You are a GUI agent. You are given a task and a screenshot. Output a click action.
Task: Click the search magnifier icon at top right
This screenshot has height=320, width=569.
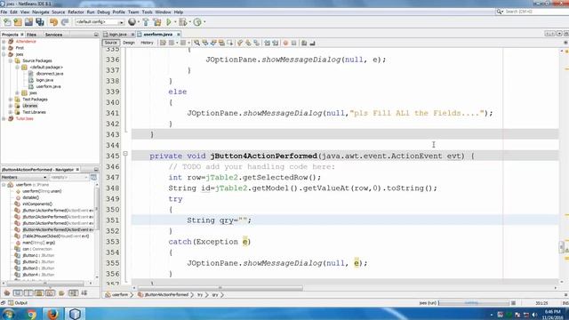click(x=500, y=12)
